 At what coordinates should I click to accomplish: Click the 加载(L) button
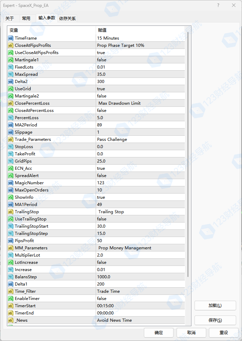[x=215, y=306]
